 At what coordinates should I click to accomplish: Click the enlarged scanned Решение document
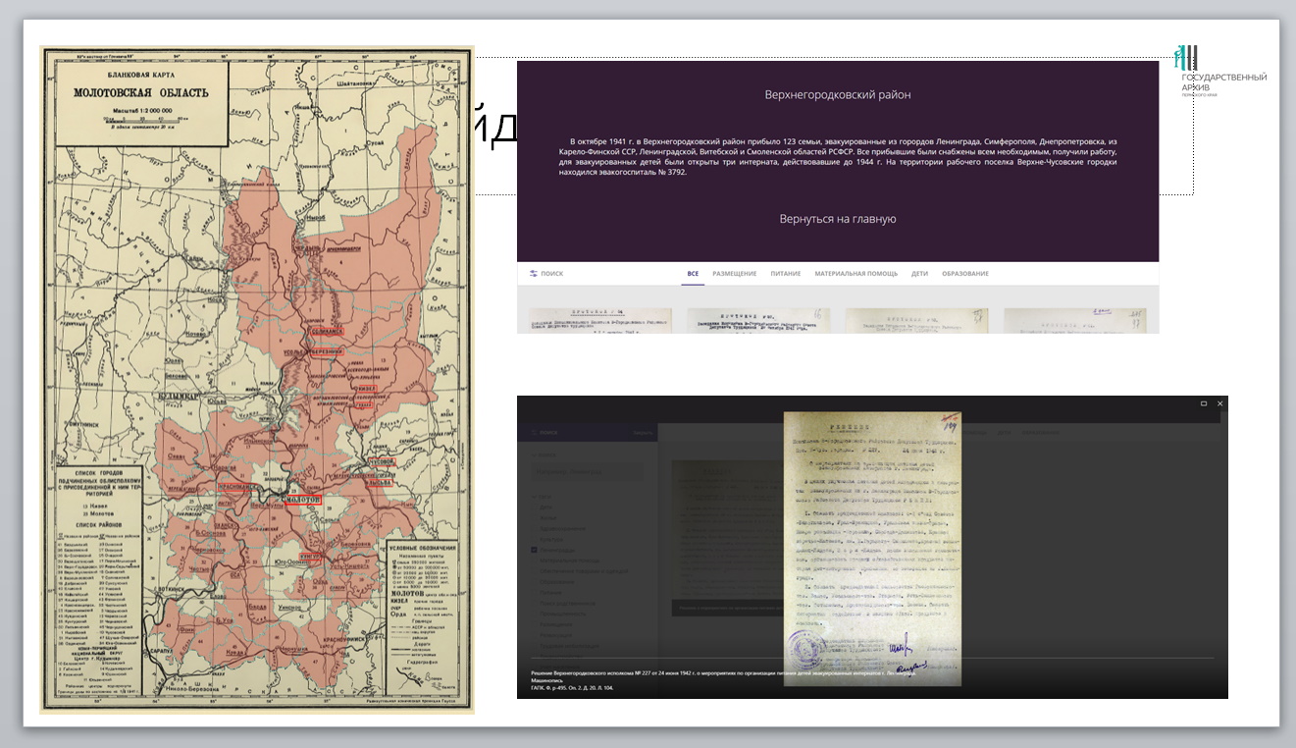click(871, 550)
